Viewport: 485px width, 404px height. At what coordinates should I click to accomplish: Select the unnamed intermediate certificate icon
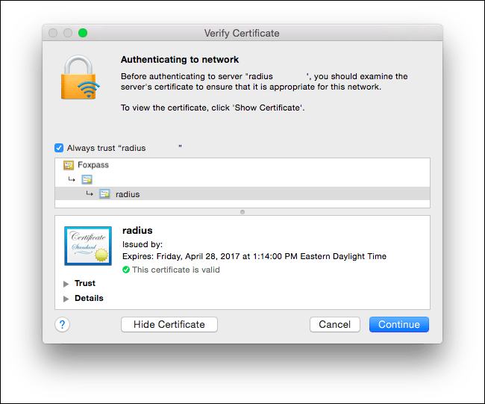pos(87,179)
